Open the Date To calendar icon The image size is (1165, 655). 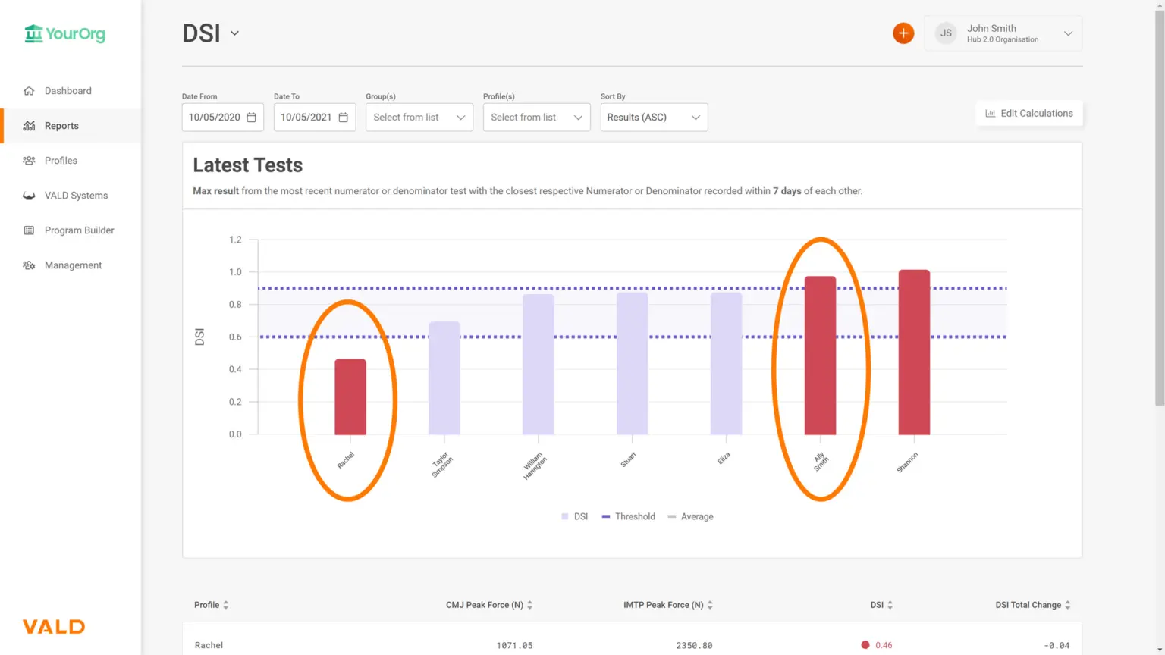pyautogui.click(x=344, y=118)
